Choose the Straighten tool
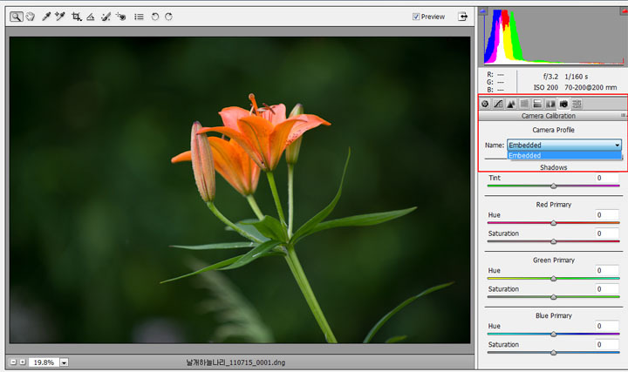Screen dimensions: 628x372 91,17
